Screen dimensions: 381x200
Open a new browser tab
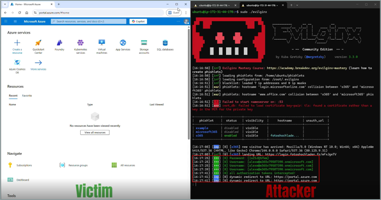59,4
